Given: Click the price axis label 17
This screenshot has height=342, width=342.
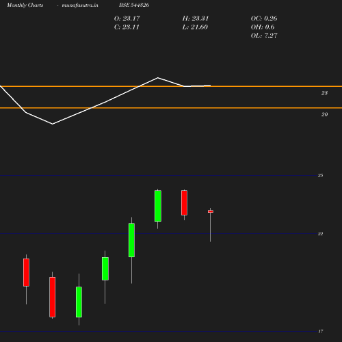Looking at the screenshot, I should [321, 331].
